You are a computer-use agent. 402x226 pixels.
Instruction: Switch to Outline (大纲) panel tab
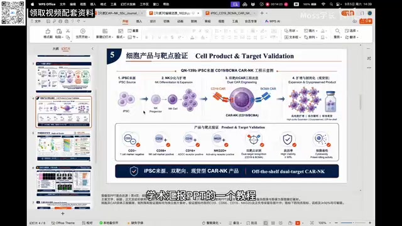[x=56, y=48]
